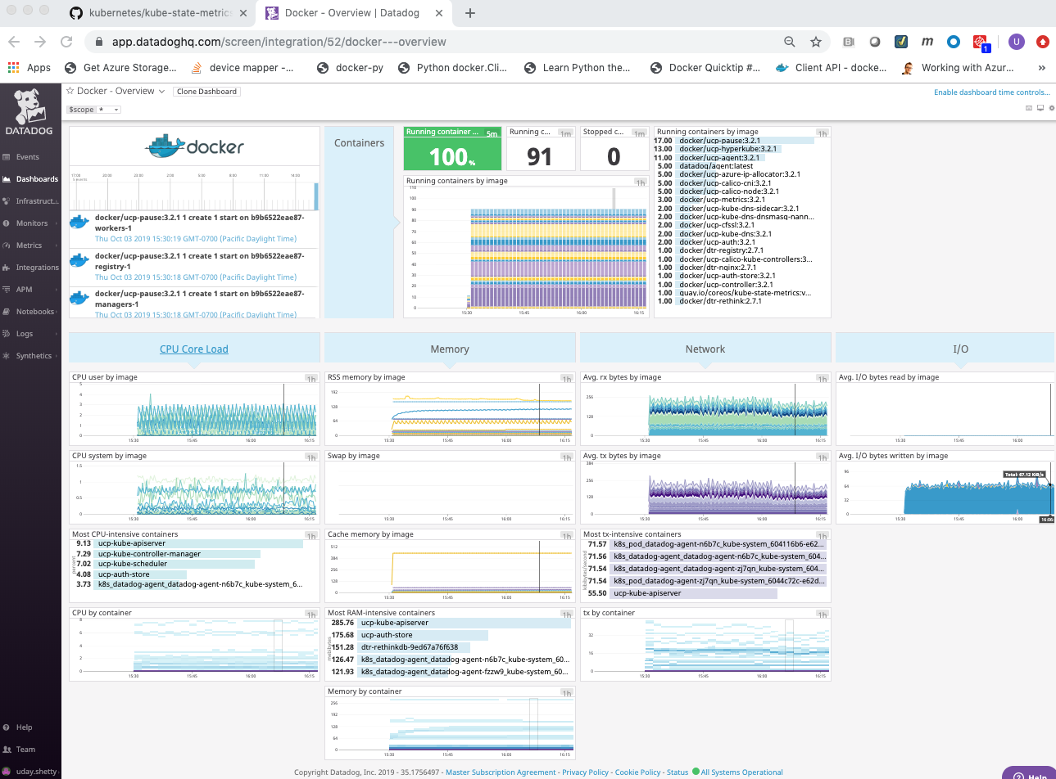Screen dimensions: 1056x779
Task: Click the Master Subscription Agreement link
Action: pos(501,772)
